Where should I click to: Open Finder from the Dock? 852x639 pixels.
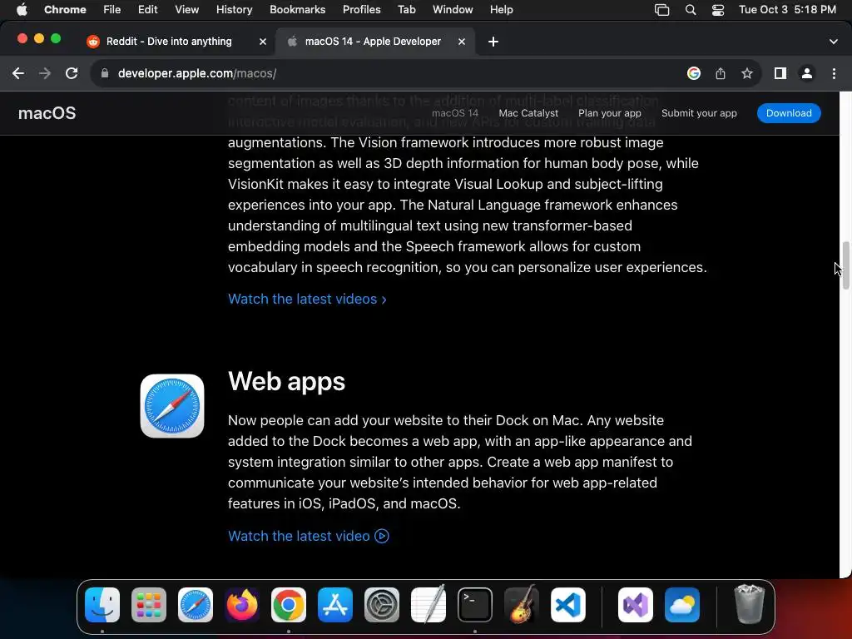(102, 605)
